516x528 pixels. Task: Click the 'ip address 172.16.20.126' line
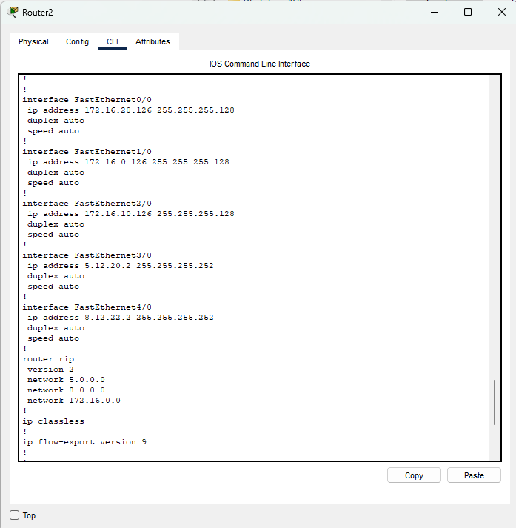[131, 110]
